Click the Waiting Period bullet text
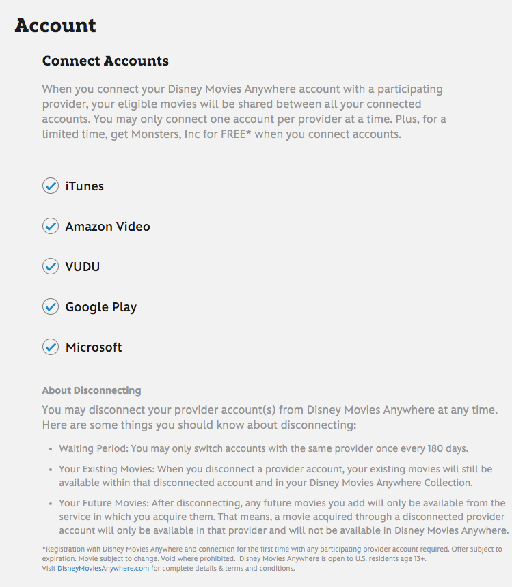 pos(263,449)
